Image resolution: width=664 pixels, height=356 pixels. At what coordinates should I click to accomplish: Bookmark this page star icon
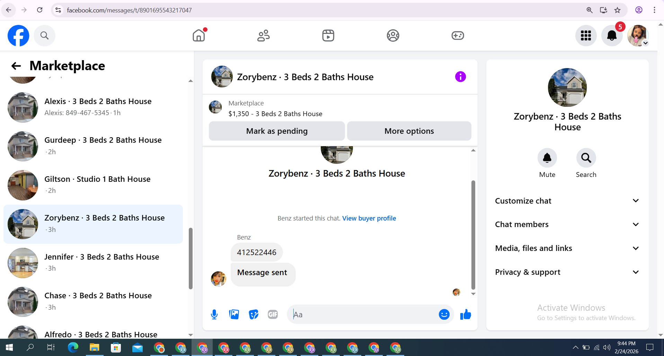tap(618, 10)
